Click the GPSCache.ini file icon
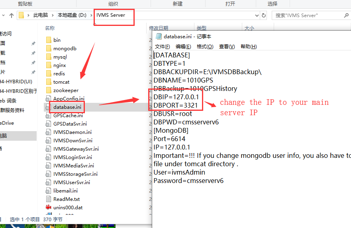Screen dimensions: 351x228 (x=48, y=115)
